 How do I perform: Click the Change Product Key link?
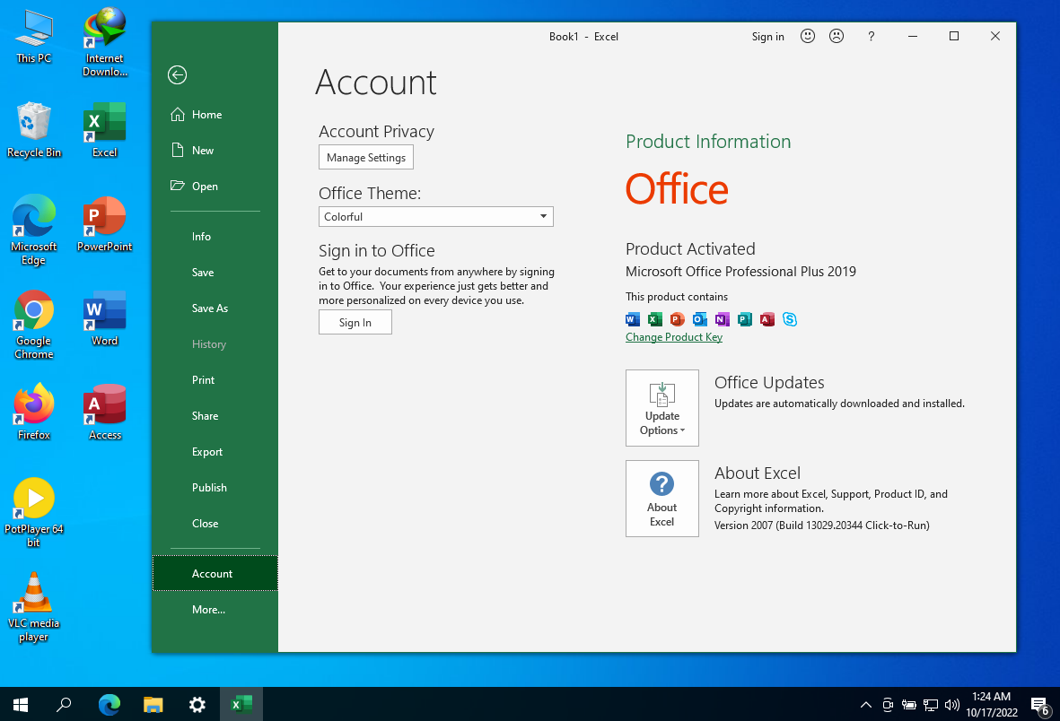tap(673, 337)
